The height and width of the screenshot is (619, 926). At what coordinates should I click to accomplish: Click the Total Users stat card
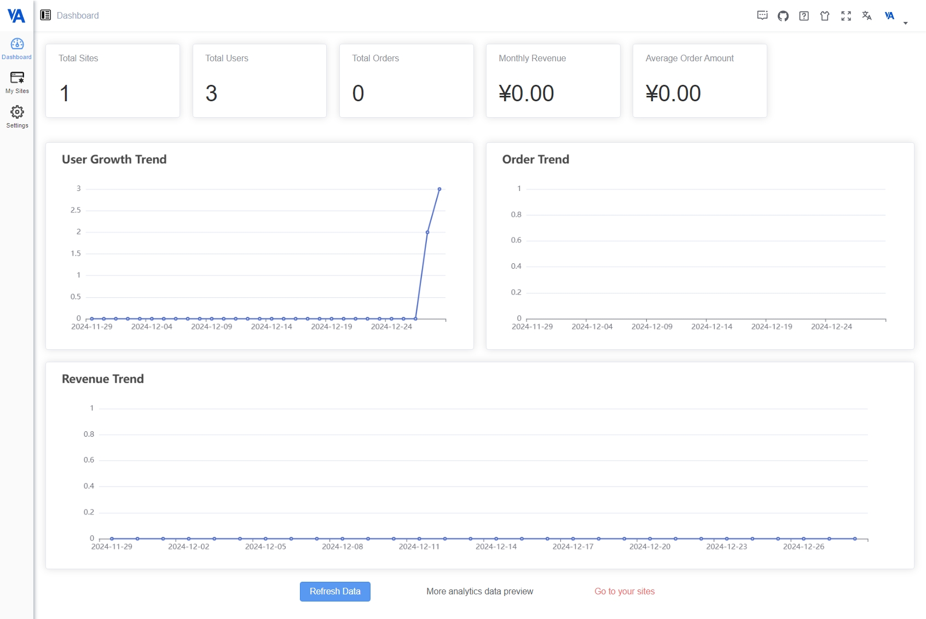click(x=259, y=80)
